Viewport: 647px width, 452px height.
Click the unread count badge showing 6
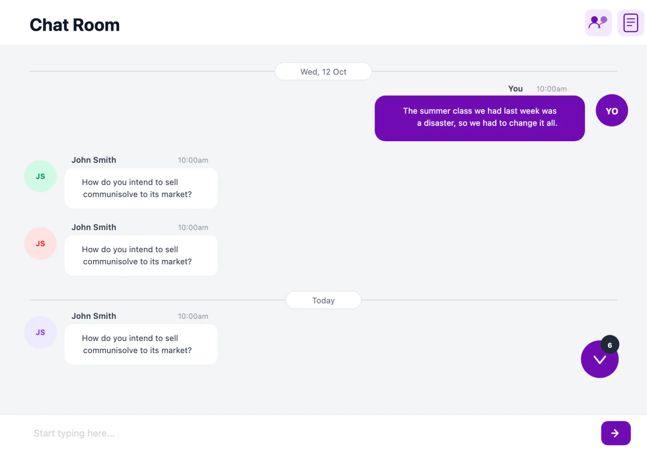pyautogui.click(x=610, y=345)
